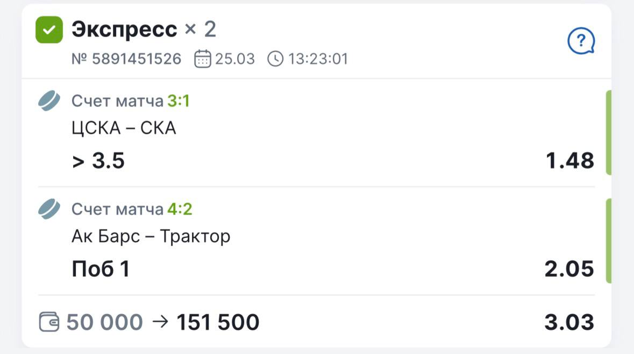This screenshot has width=634, height=354.
Task: Click the green 4:2 match score
Action: click(179, 209)
